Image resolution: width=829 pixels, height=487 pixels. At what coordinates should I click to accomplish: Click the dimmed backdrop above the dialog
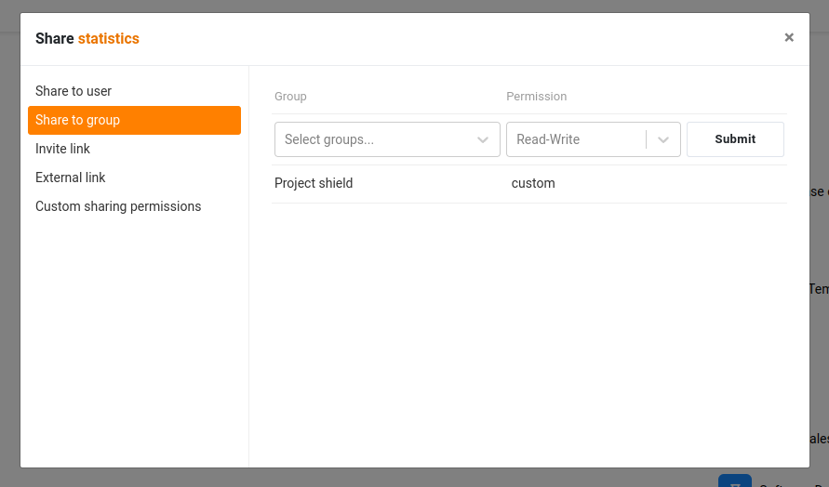tap(415, 6)
